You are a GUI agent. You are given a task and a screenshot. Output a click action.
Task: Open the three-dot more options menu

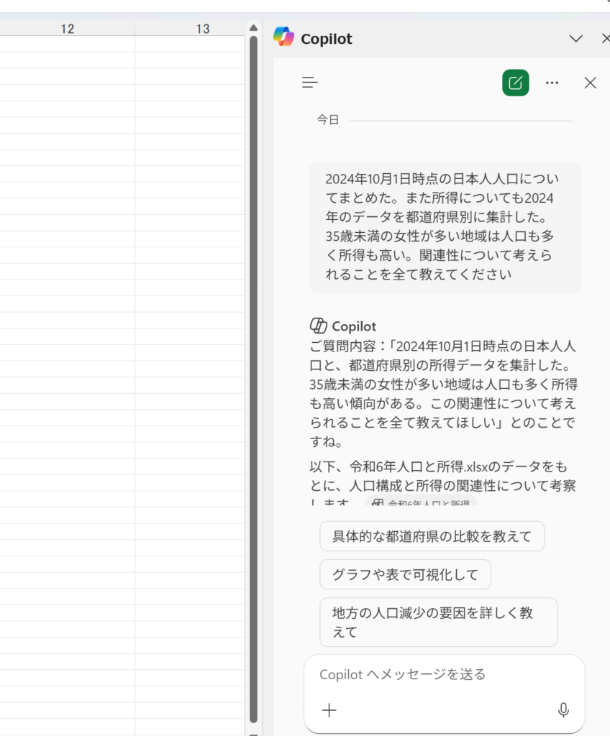click(x=552, y=83)
